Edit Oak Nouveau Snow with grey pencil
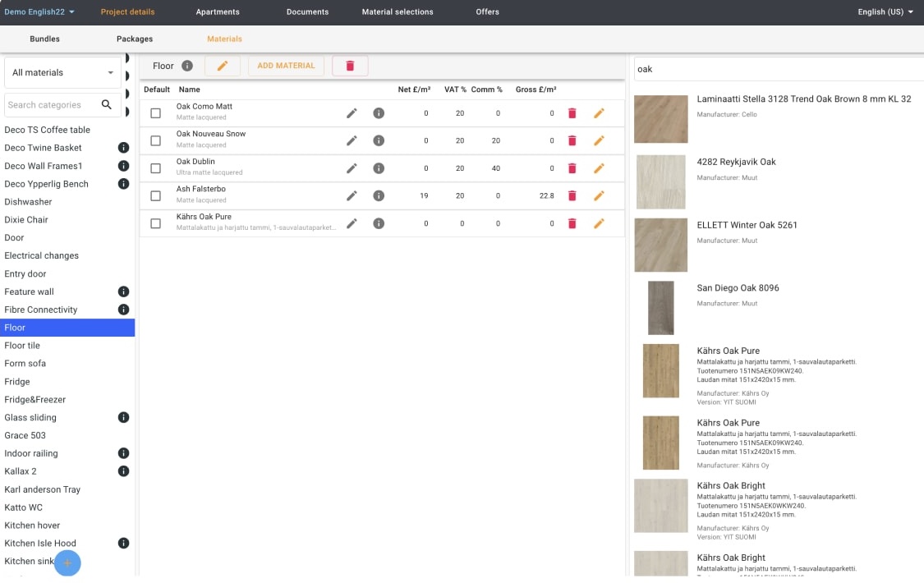924x583 pixels. click(x=352, y=140)
